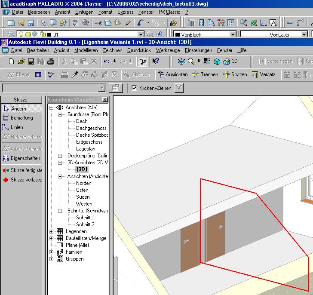Select the Zoom magnifier tool in Revit
This screenshot has width=313, height=295.
(191, 61)
